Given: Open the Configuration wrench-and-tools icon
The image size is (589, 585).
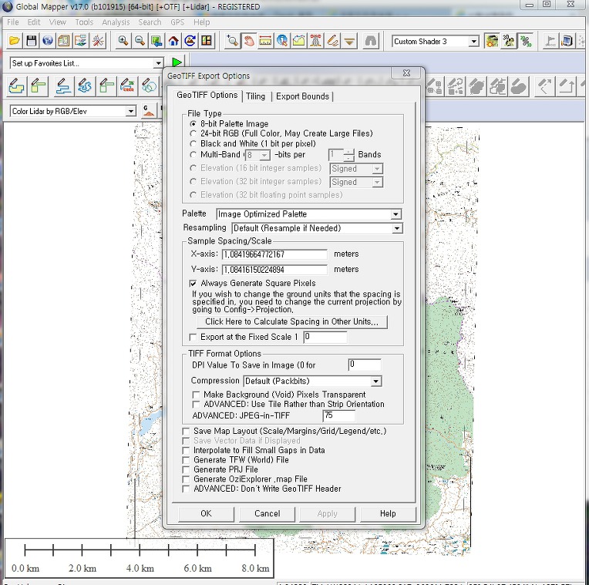Looking at the screenshot, I should point(98,41).
